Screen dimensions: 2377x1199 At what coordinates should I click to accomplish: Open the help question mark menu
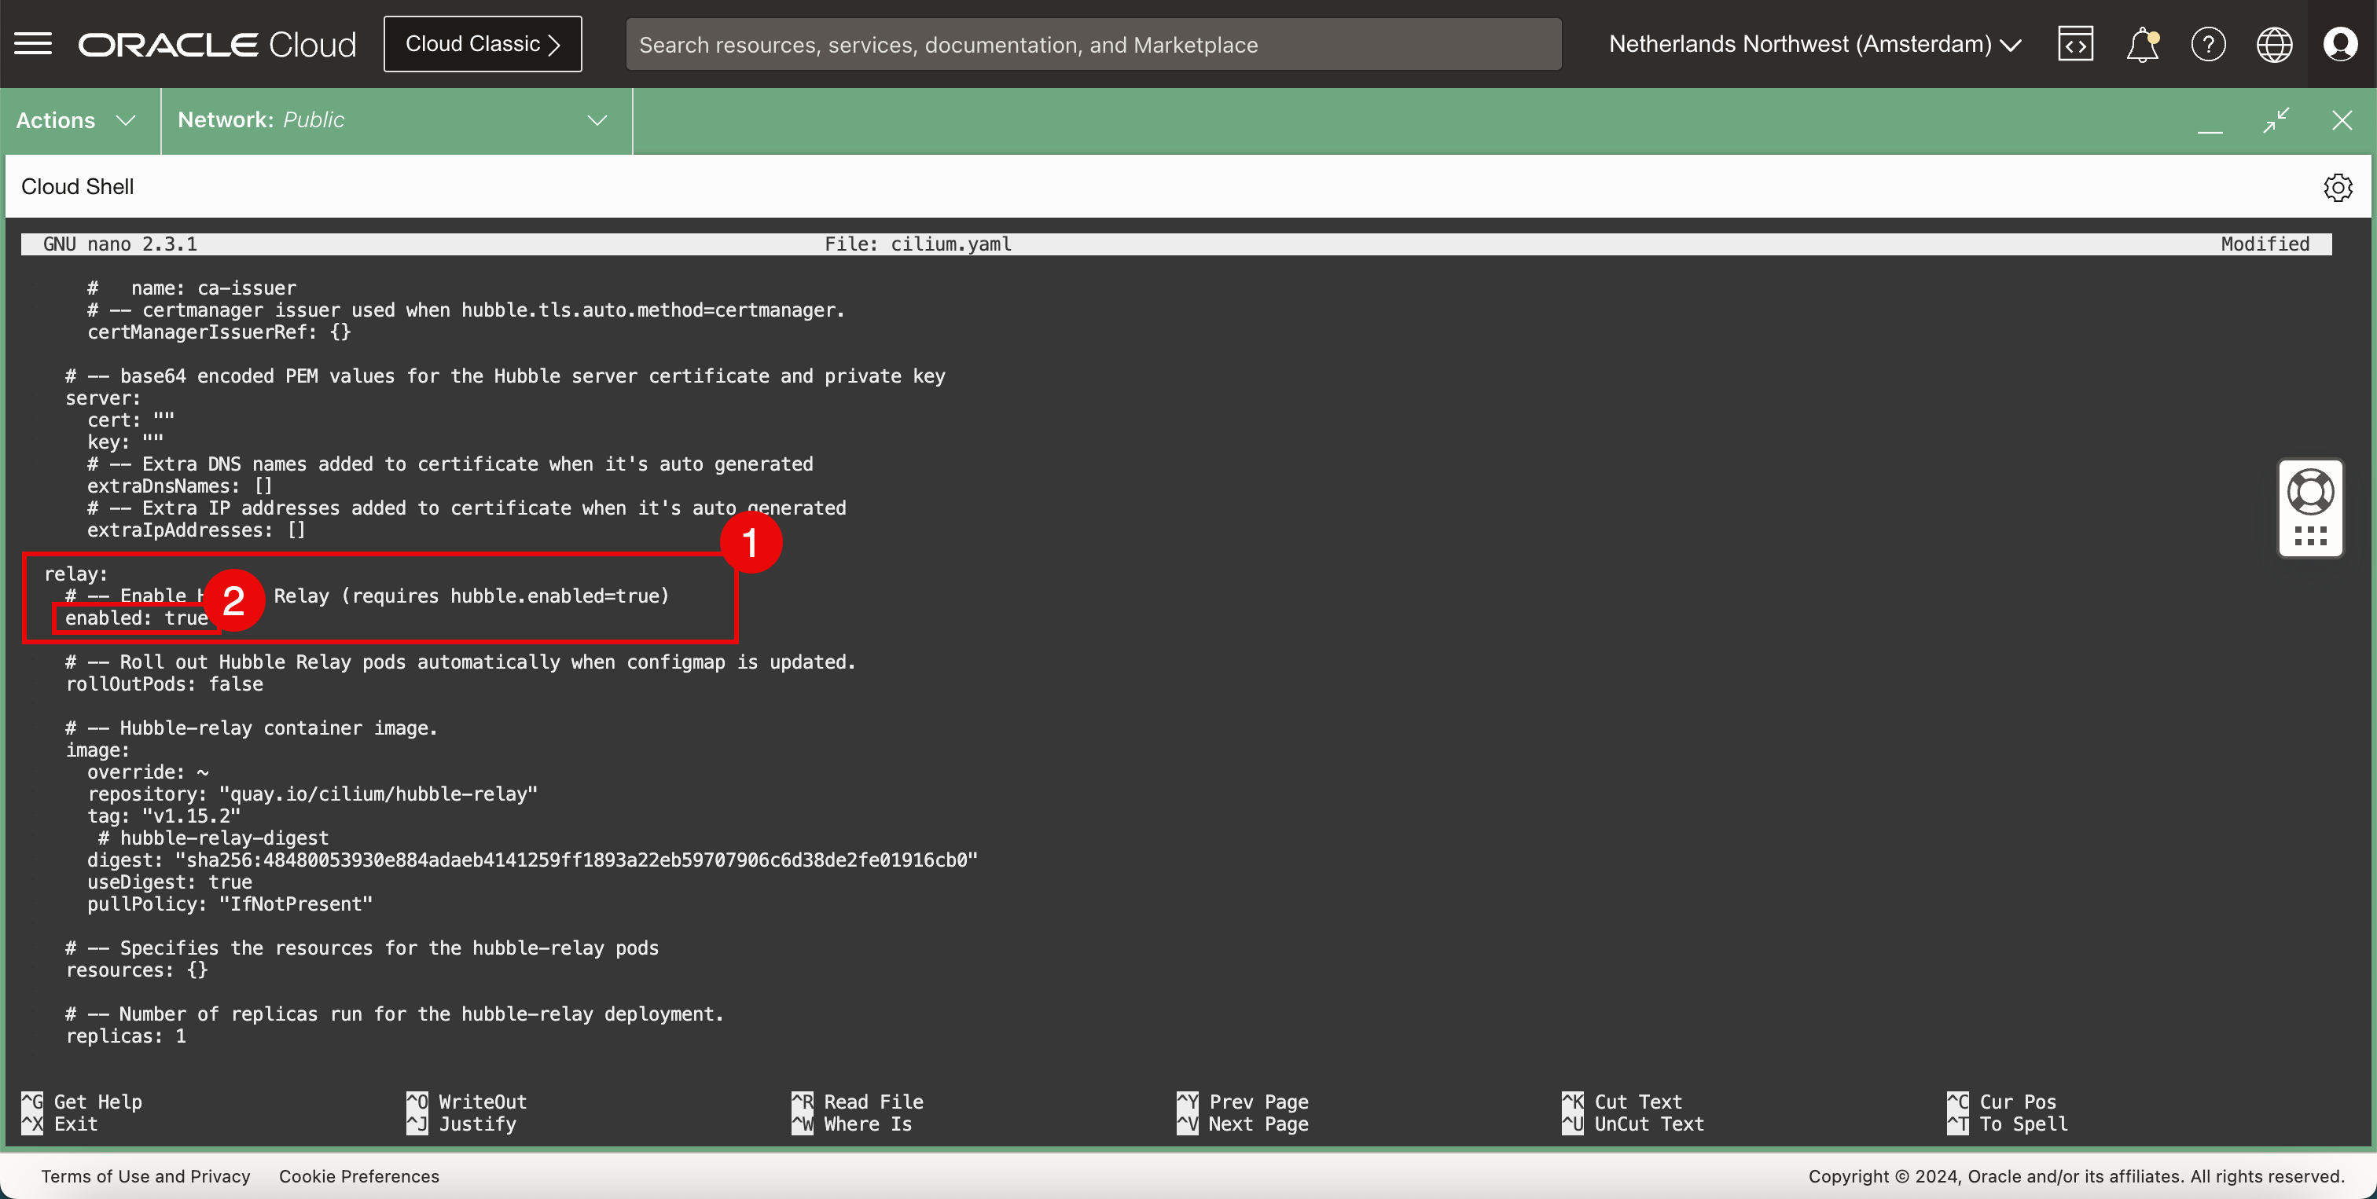point(2208,44)
